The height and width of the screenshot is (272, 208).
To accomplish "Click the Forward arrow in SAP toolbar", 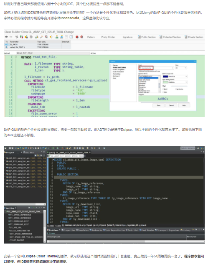I will click(11, 37).
